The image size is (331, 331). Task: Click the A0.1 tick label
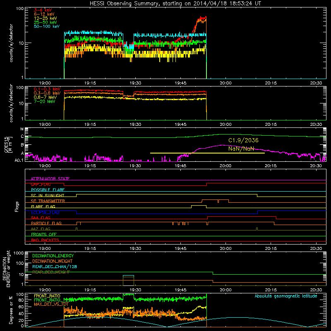click(19, 160)
